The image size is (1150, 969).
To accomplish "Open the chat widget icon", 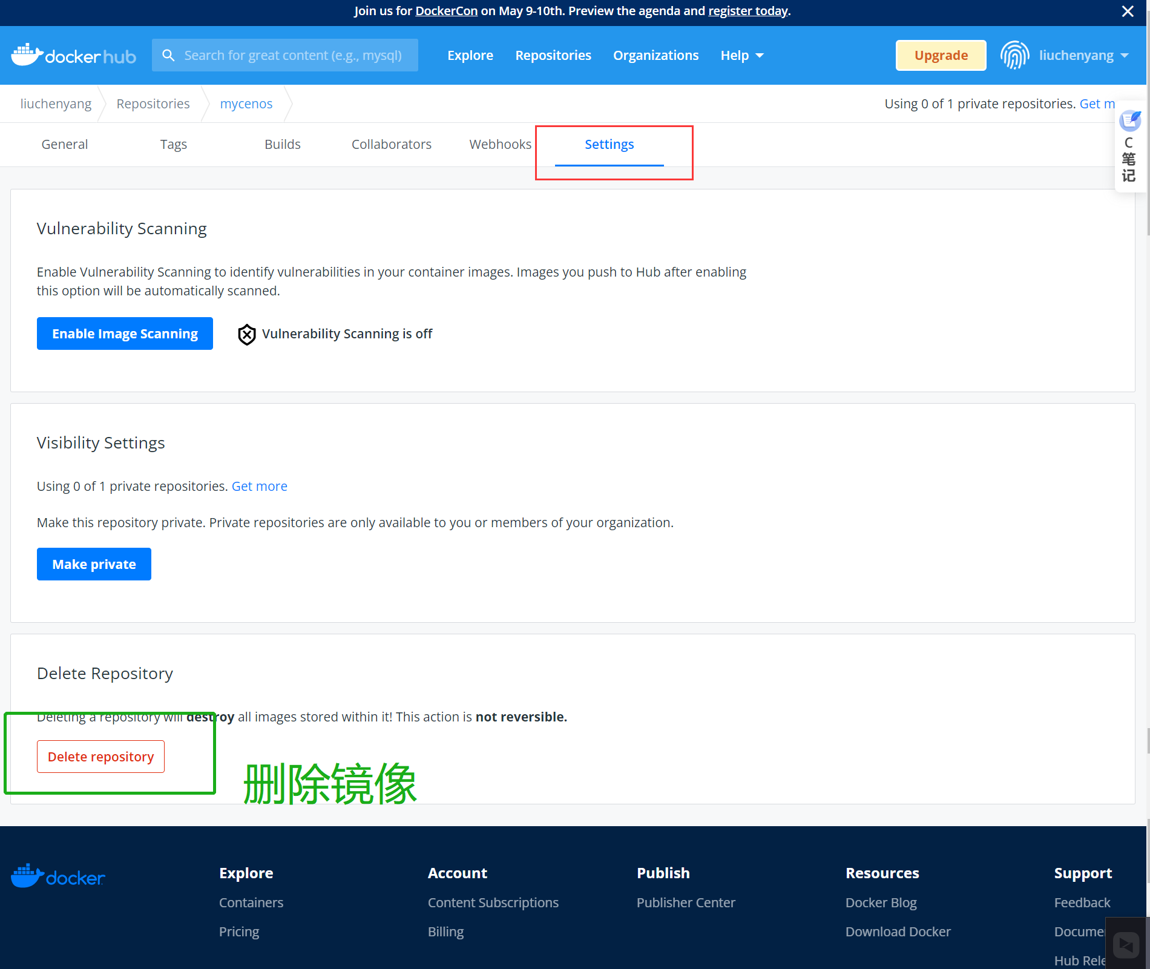I will [1126, 944].
